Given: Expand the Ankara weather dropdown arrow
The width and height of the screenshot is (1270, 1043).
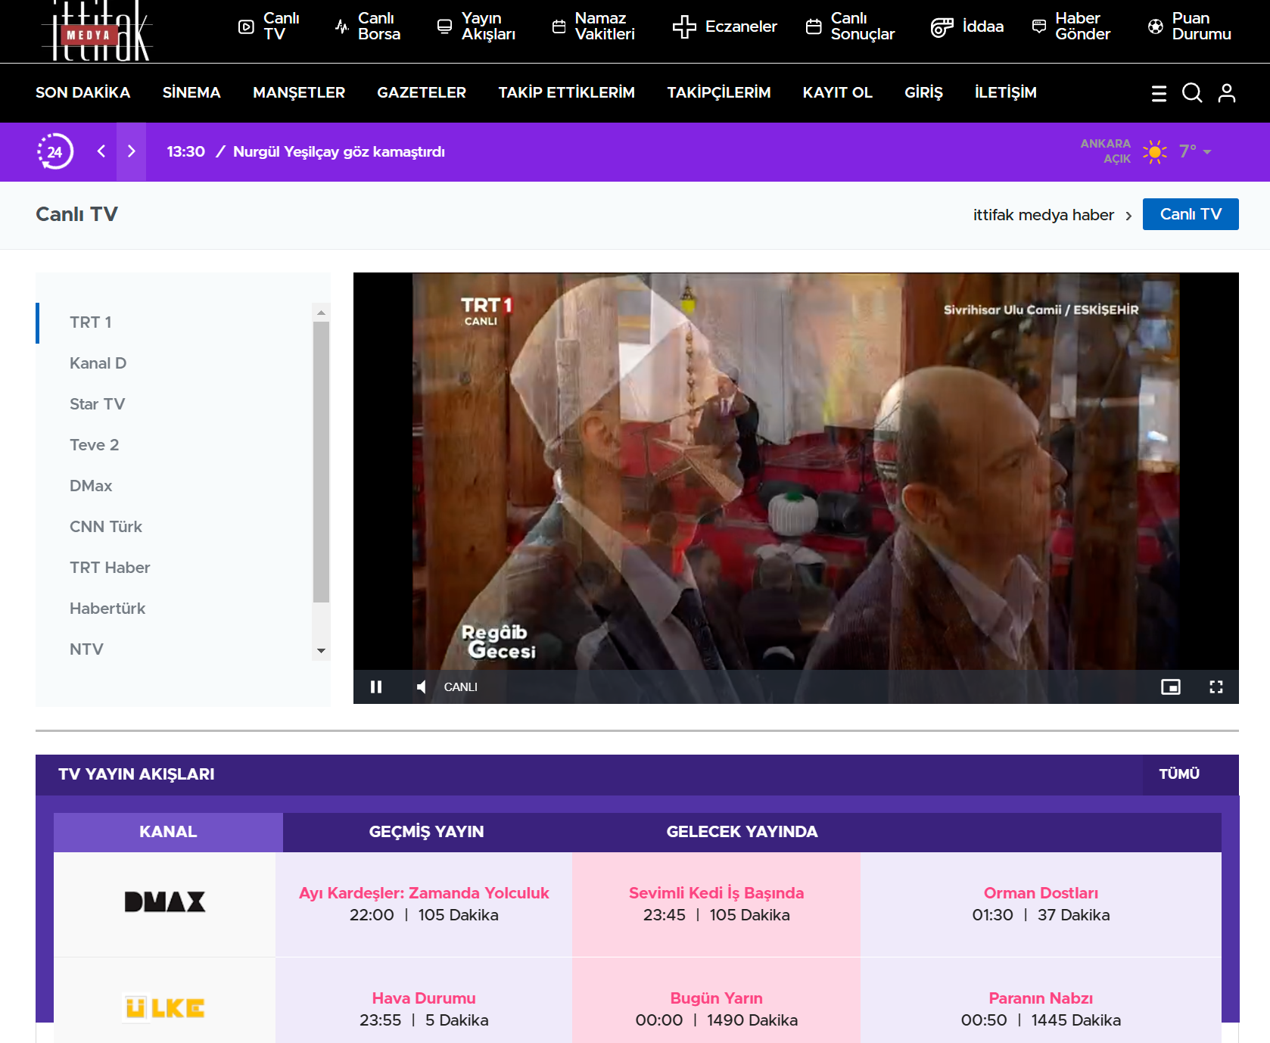Looking at the screenshot, I should click(x=1207, y=152).
